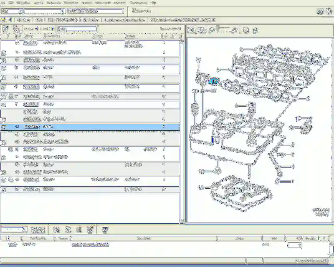Click the description link in the order list
Screen dimensions: 334x267
tap(90, 245)
